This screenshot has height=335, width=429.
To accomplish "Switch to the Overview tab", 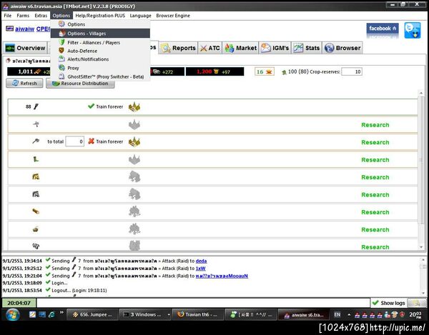I will click(x=25, y=48).
